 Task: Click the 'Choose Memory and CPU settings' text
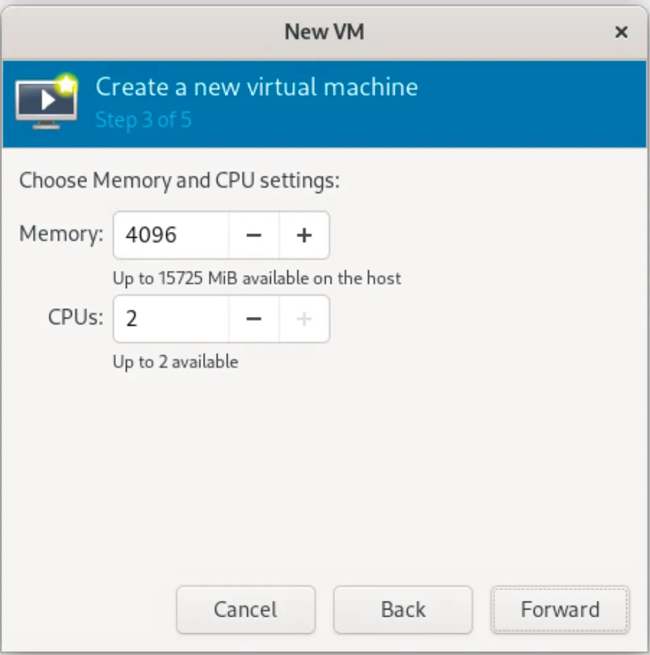click(179, 181)
